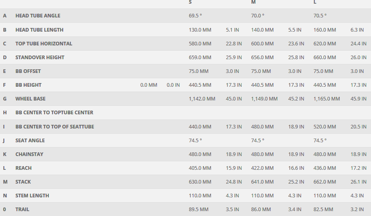Image resolution: width=371 pixels, height=216 pixels.
Task: Click the REACH row label
Action: click(x=24, y=168)
